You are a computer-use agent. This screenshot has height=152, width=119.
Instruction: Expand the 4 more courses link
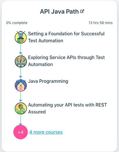(46, 132)
